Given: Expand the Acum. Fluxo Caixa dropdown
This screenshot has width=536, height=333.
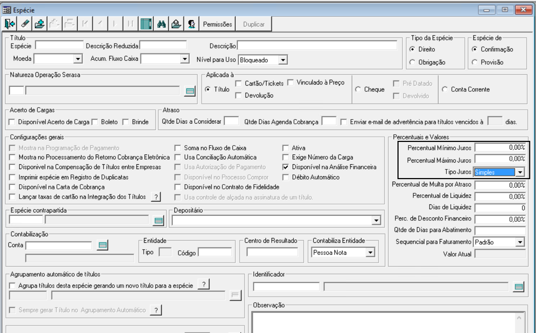Looking at the screenshot, I should coord(185,59).
